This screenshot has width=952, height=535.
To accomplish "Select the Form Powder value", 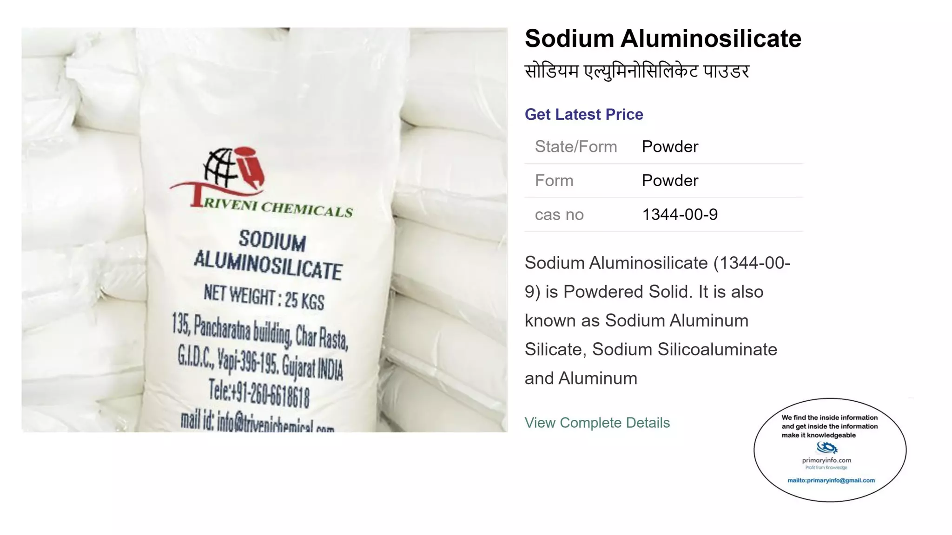I will point(670,181).
